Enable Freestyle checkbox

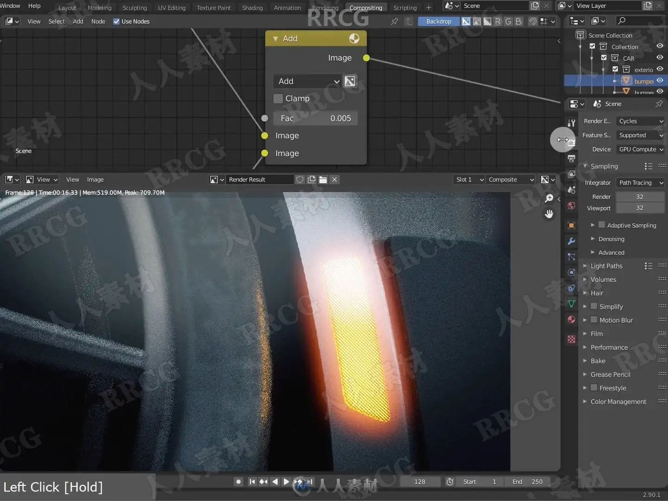(x=594, y=387)
